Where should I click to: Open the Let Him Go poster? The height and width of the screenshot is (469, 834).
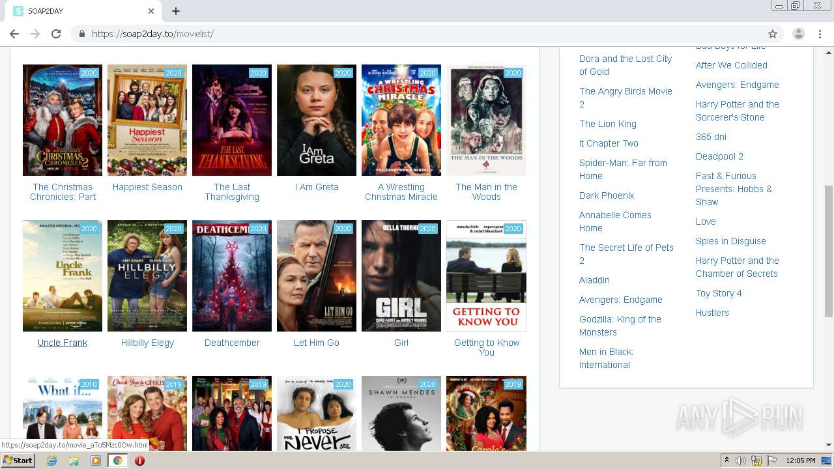(x=317, y=276)
